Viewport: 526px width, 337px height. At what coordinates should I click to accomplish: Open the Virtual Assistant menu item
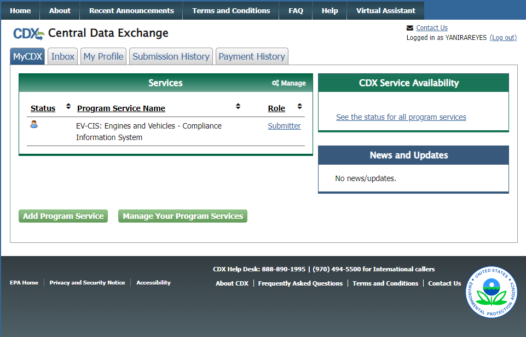tap(386, 11)
